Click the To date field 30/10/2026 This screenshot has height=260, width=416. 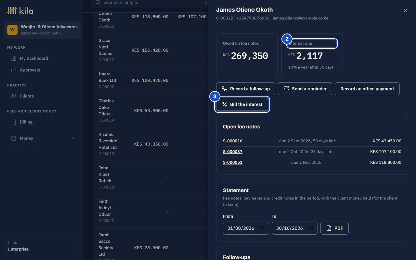[294, 228]
